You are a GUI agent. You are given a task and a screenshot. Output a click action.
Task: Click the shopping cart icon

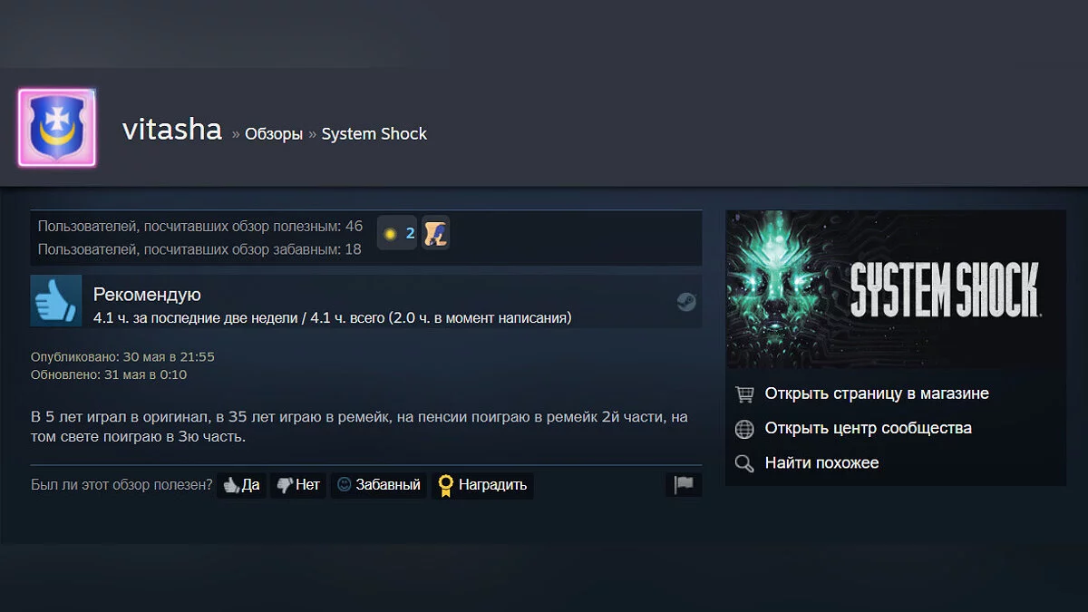point(744,394)
